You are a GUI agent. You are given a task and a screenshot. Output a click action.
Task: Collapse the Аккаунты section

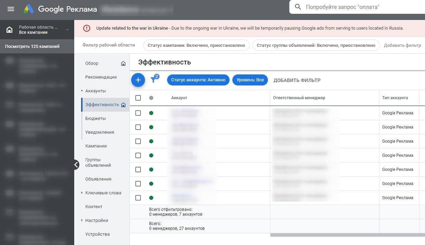point(82,91)
